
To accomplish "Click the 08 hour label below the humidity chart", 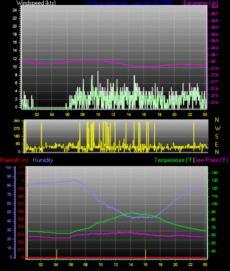I will (x=85, y=264).
